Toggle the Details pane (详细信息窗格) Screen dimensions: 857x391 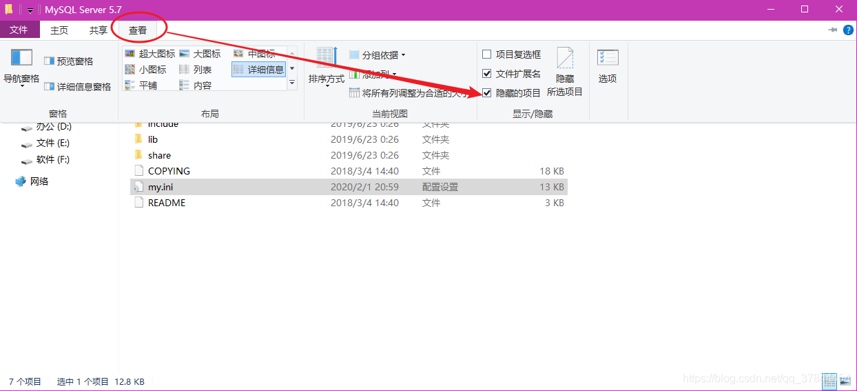77,87
